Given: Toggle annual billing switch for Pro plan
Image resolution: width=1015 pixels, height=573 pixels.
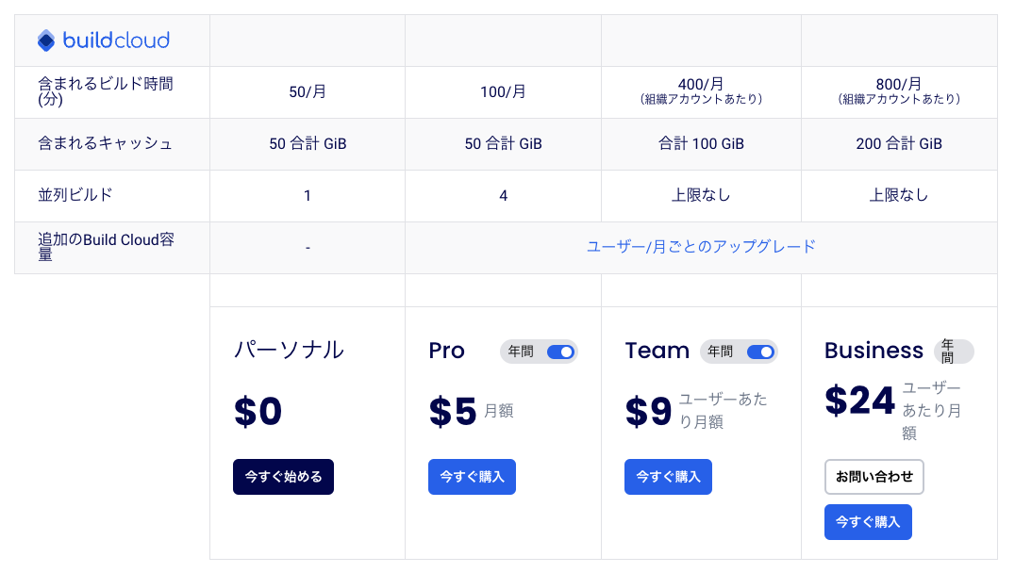Looking at the screenshot, I should [x=560, y=352].
